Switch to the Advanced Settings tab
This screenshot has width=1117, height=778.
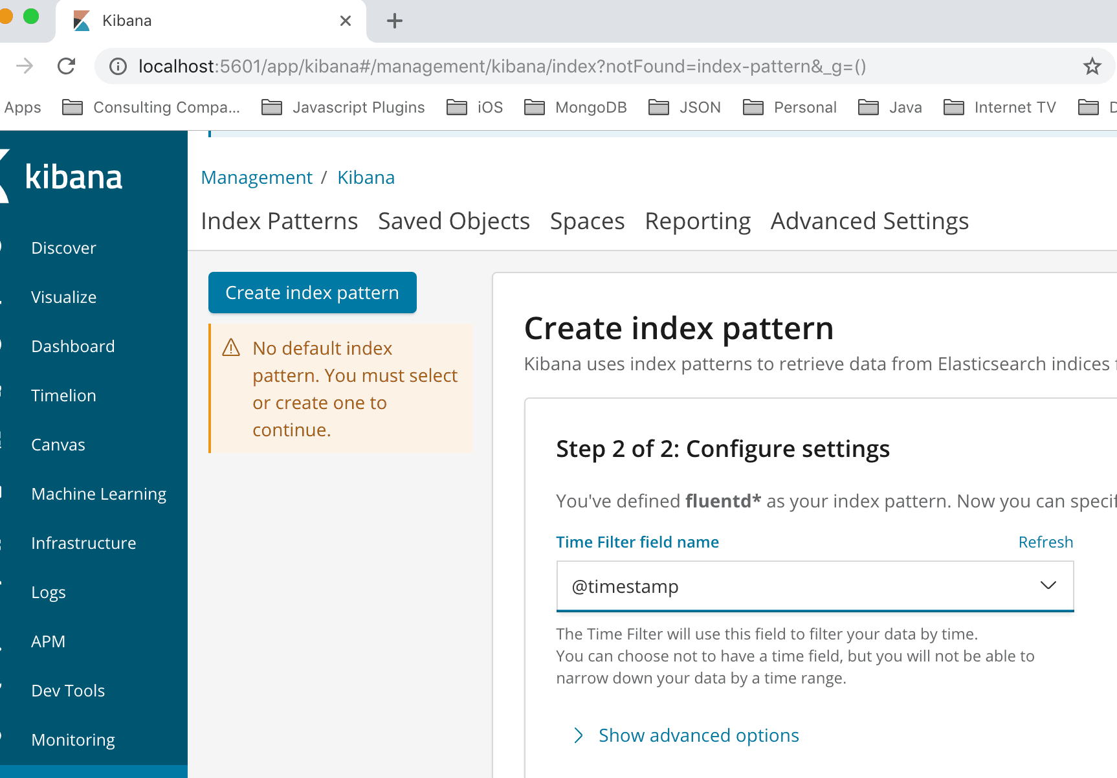(x=869, y=221)
